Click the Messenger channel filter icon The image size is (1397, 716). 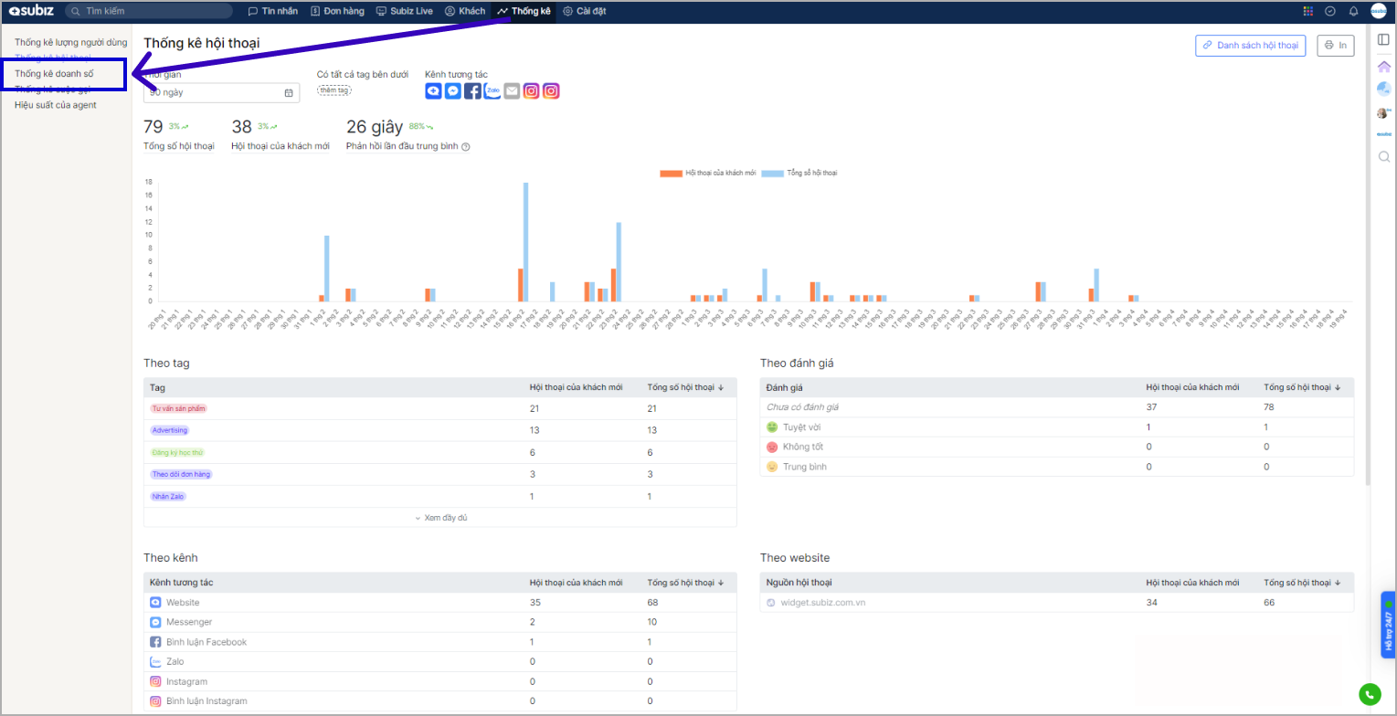(x=452, y=91)
